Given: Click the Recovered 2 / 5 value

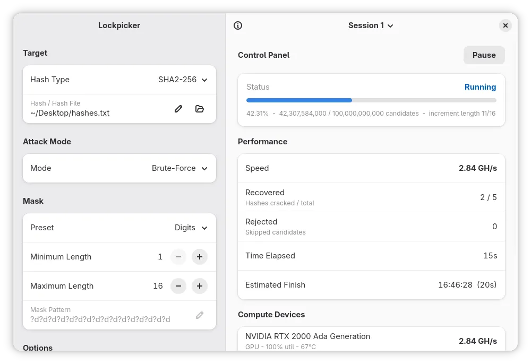Looking at the screenshot, I should (489, 197).
